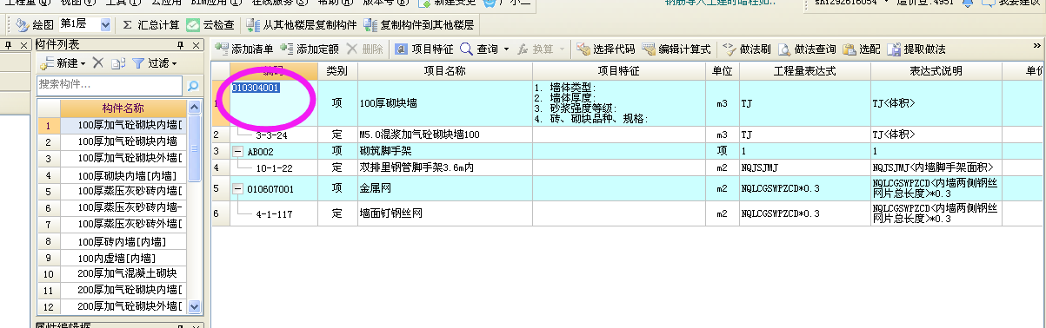This screenshot has width=1046, height=328.
Task: Open the 绘图 drawing mode
Action: point(37,25)
